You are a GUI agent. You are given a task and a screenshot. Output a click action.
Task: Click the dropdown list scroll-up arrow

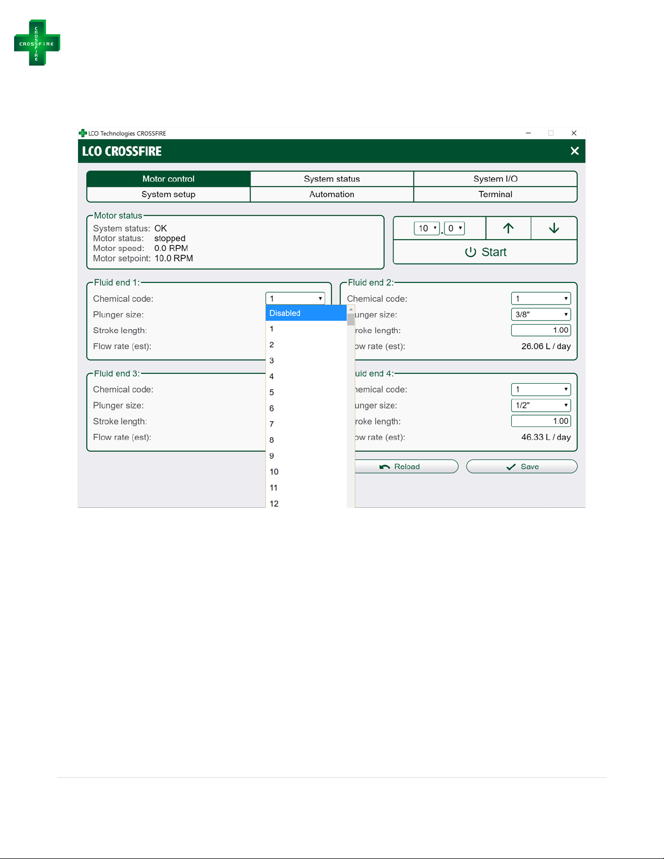[351, 309]
